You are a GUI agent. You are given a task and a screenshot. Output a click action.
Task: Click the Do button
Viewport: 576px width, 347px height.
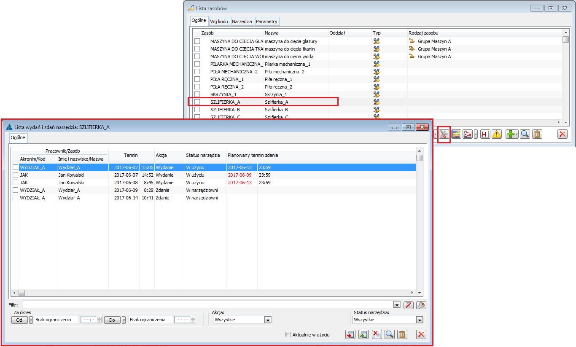tap(112, 320)
